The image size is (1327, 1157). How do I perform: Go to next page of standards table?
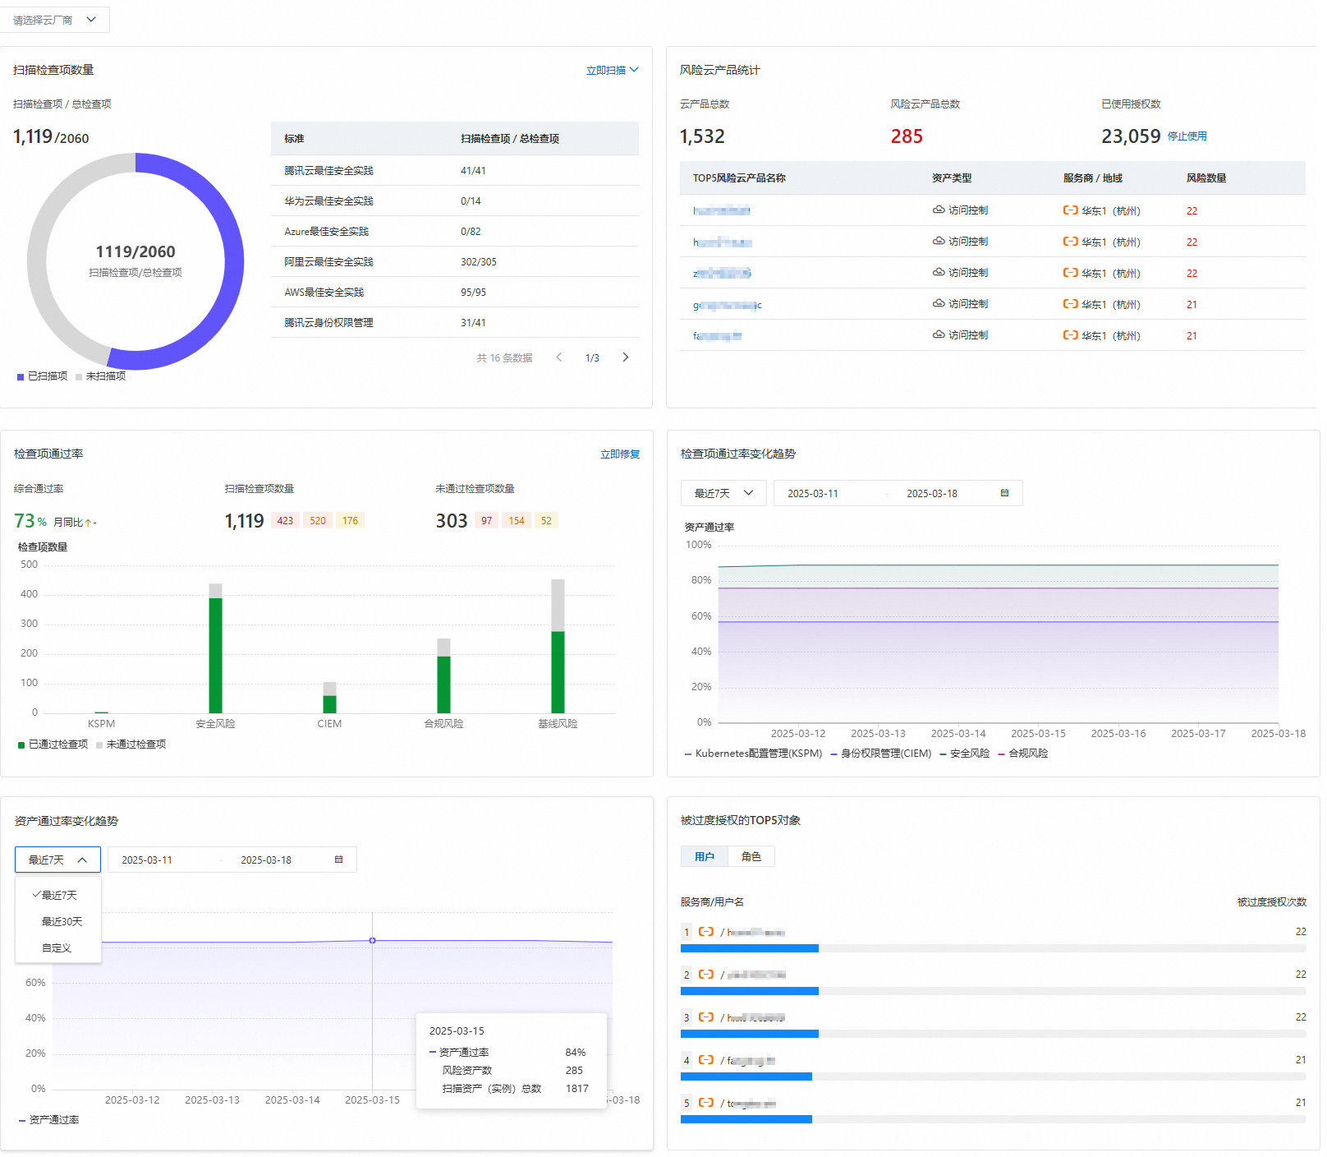coord(626,357)
